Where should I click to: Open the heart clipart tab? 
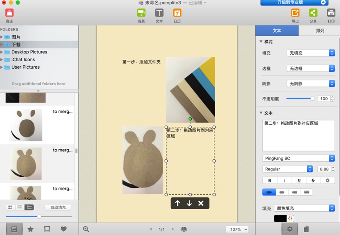click(x=63, y=229)
